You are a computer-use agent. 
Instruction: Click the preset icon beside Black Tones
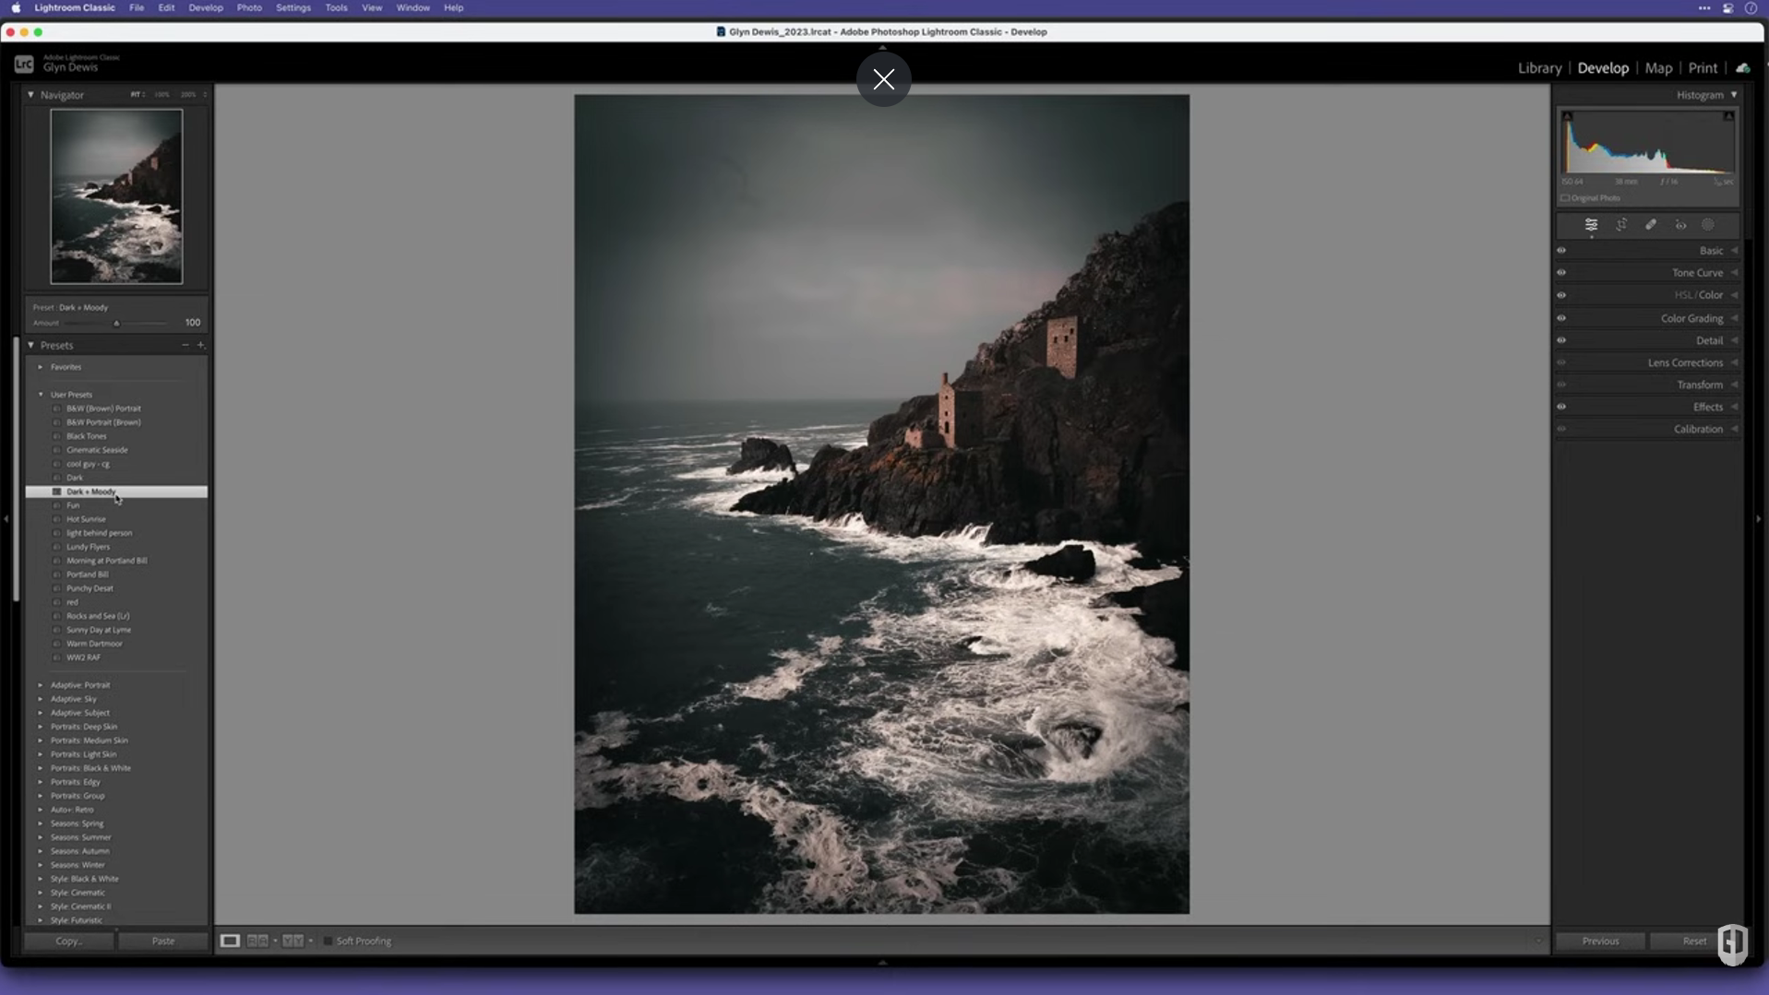pos(57,436)
